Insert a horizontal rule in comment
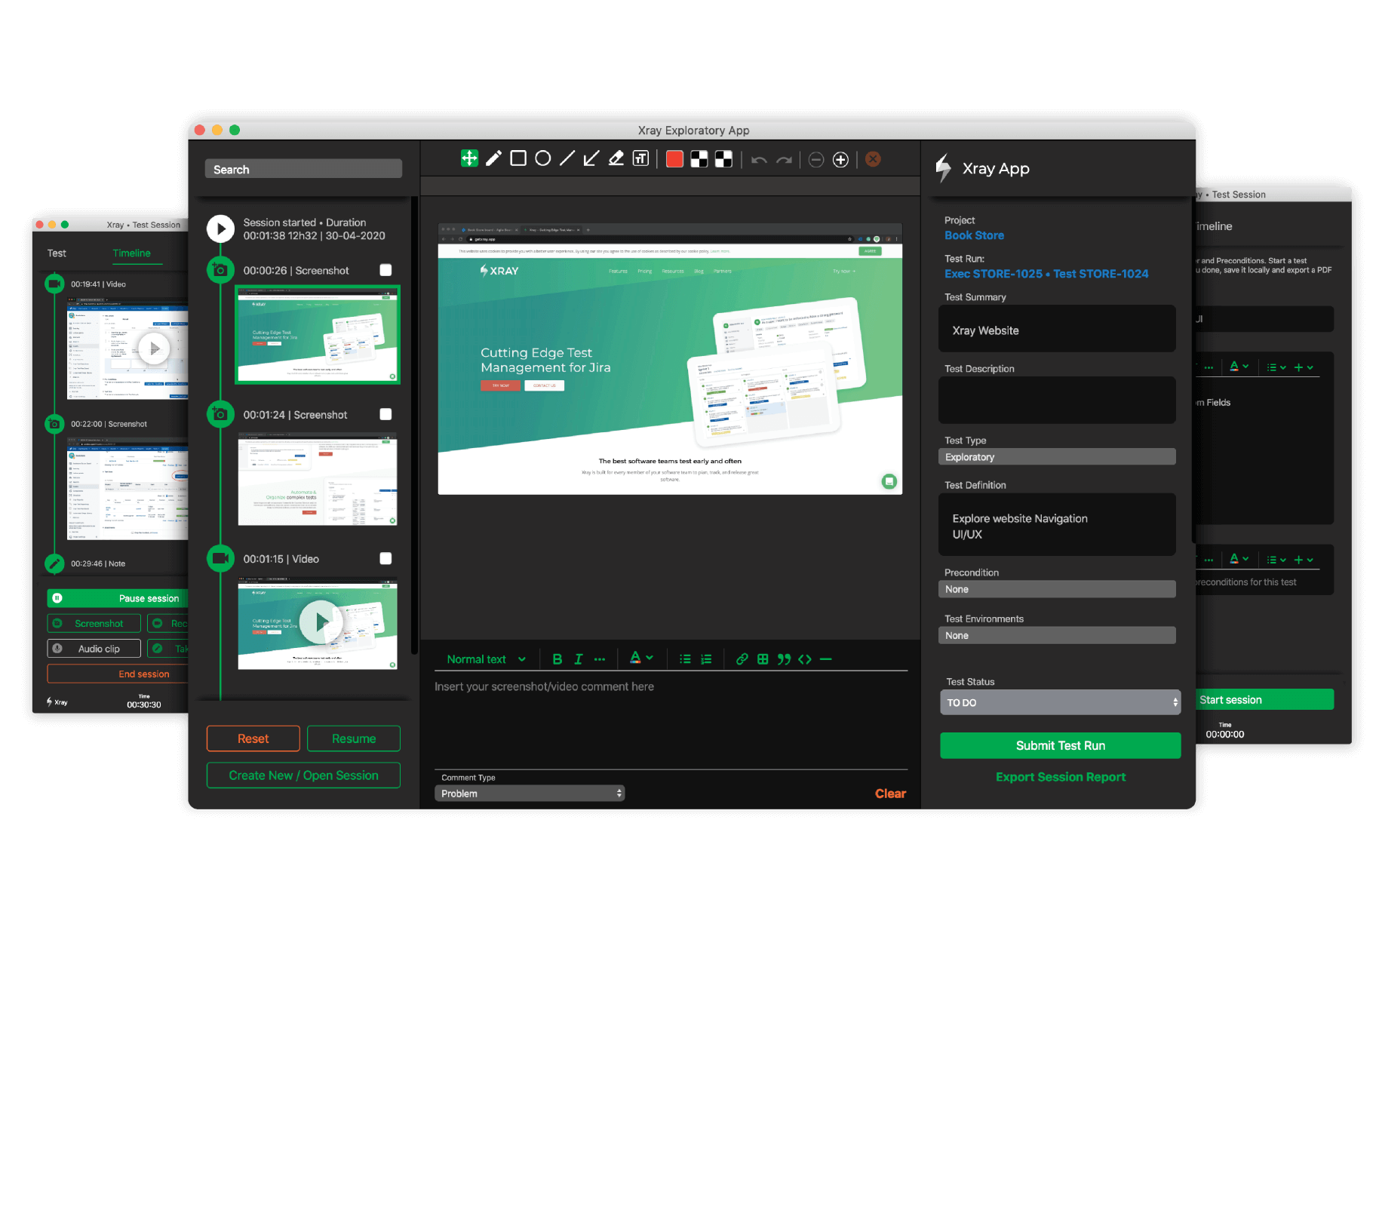Image resolution: width=1379 pixels, height=1231 pixels. coord(826,659)
